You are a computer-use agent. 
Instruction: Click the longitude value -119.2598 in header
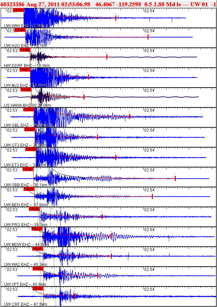click(129, 4)
